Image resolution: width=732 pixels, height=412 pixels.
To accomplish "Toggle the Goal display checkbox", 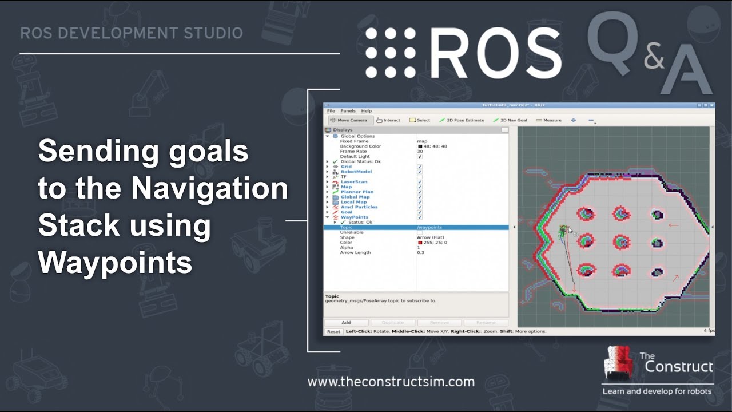I will (x=420, y=212).
